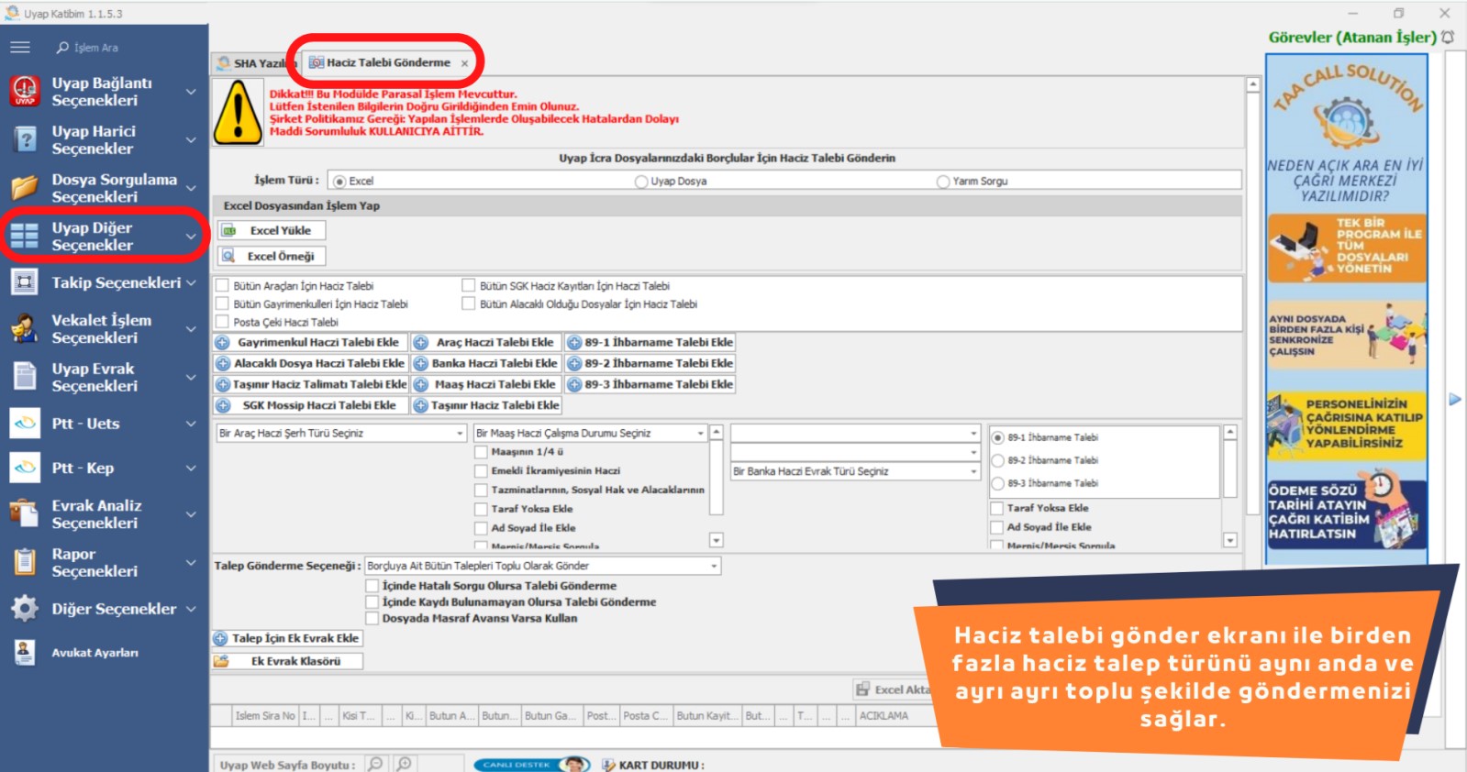Expand Takip Seçenekleri chevron
Image resolution: width=1467 pixels, height=772 pixels.
[x=191, y=282]
